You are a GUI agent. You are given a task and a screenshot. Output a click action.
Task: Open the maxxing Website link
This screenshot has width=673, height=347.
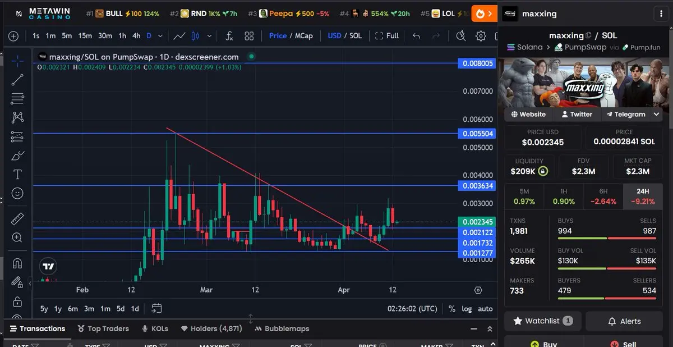coord(528,114)
